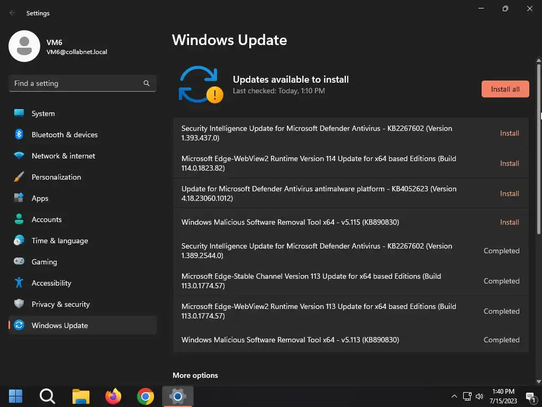The height and width of the screenshot is (407, 542).
Task: Click the network tray icon
Action: pyautogui.click(x=467, y=396)
